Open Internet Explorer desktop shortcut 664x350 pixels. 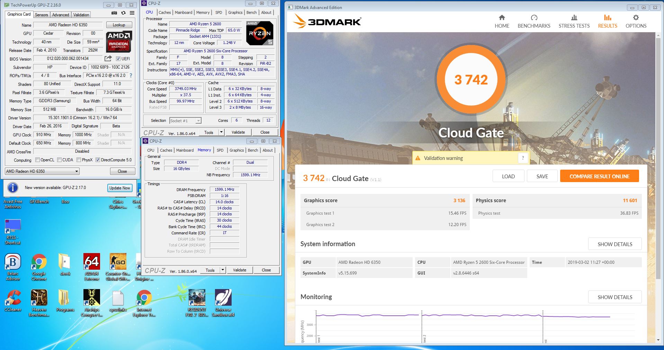click(144, 303)
